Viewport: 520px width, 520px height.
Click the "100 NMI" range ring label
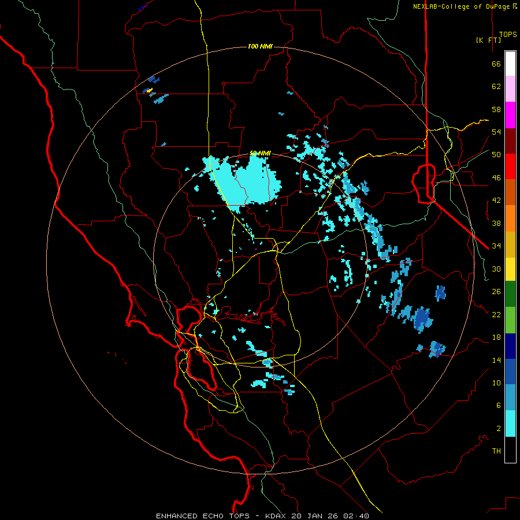point(260,46)
